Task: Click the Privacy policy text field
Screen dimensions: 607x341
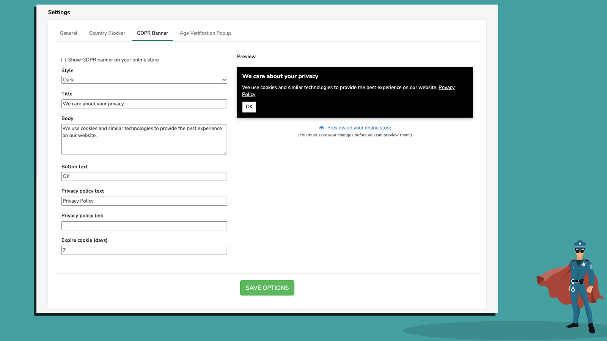Action: pos(144,201)
